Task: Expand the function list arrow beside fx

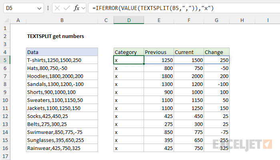Action: (x=83, y=8)
